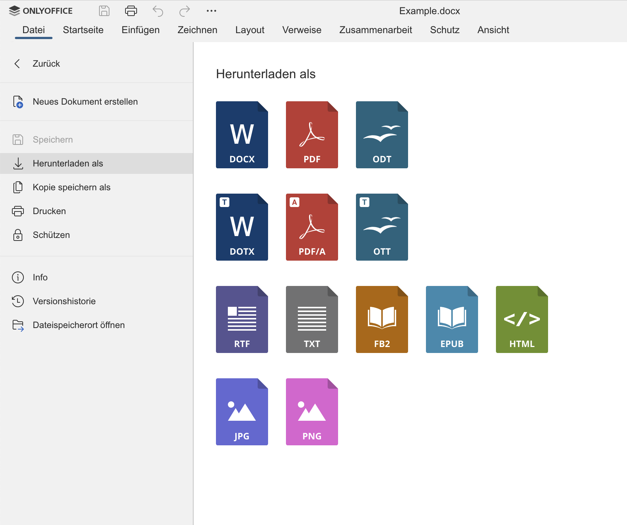The width and height of the screenshot is (627, 525).
Task: Choose plain TXT format
Action: (x=312, y=319)
